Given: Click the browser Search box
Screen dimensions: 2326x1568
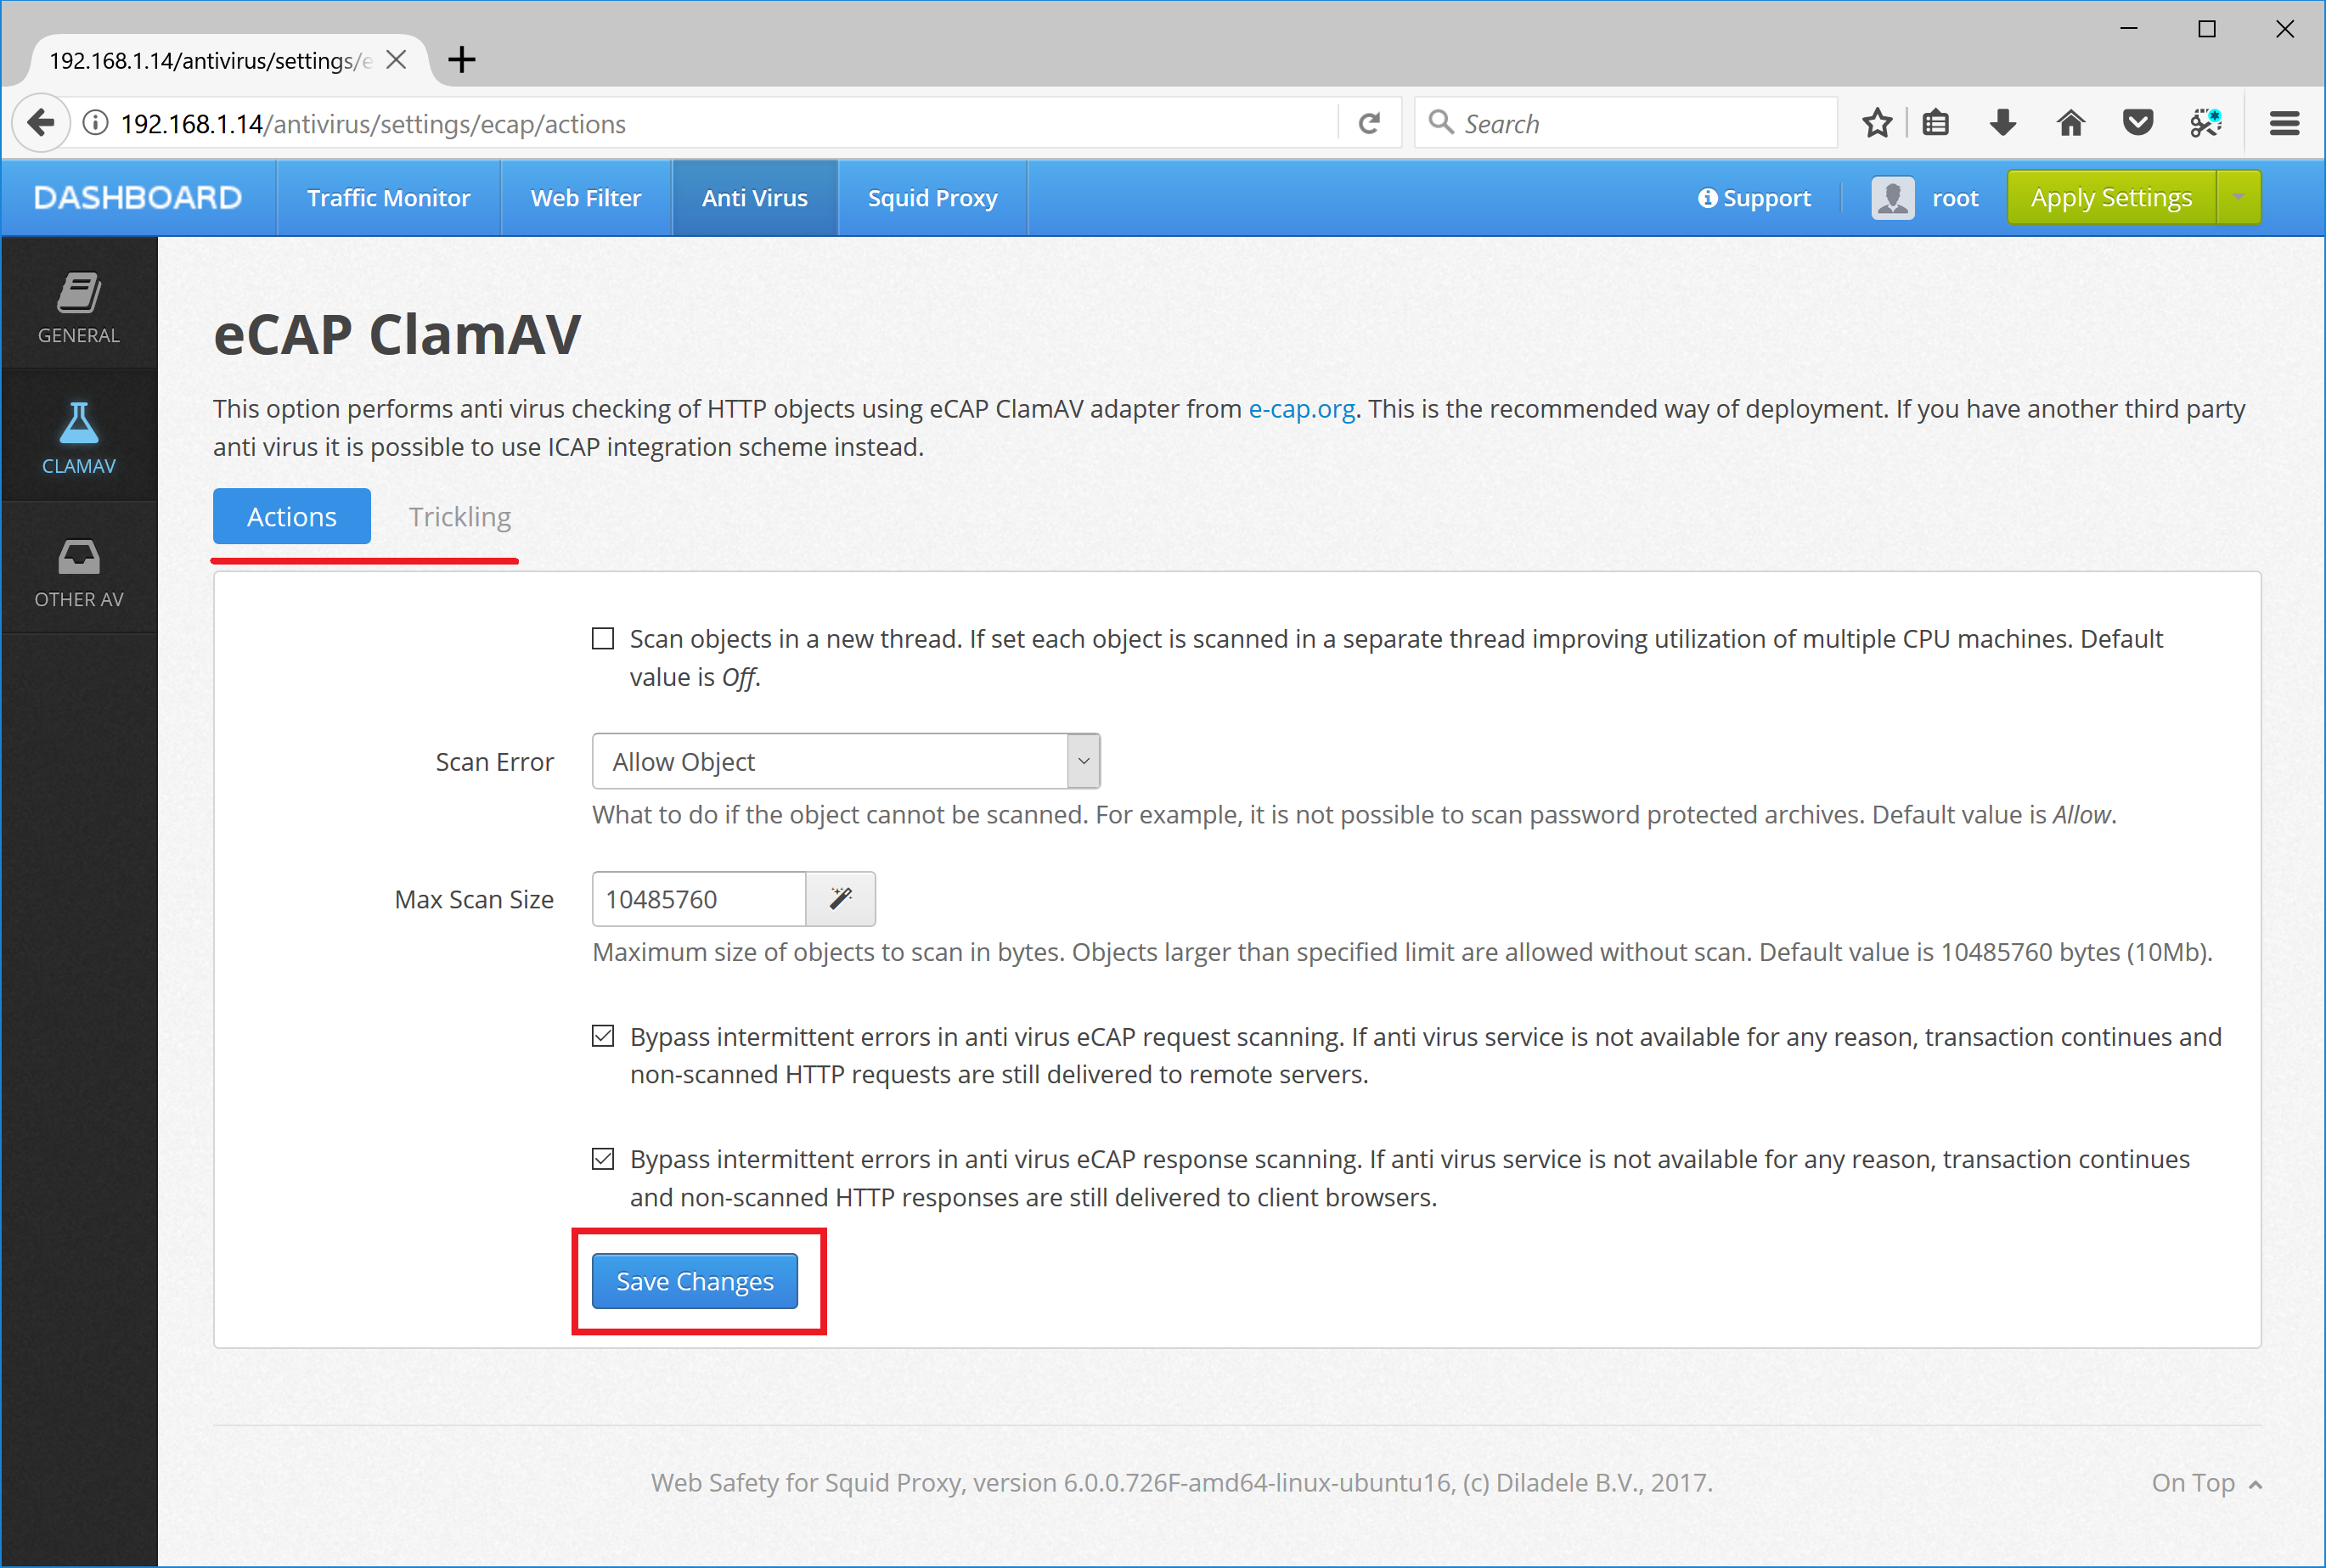Looking at the screenshot, I should (1625, 123).
